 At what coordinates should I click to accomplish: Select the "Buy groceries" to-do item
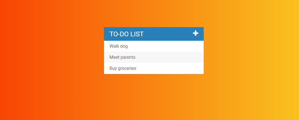pyautogui.click(x=123, y=68)
